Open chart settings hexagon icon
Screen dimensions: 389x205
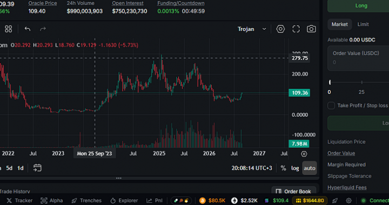(280, 29)
